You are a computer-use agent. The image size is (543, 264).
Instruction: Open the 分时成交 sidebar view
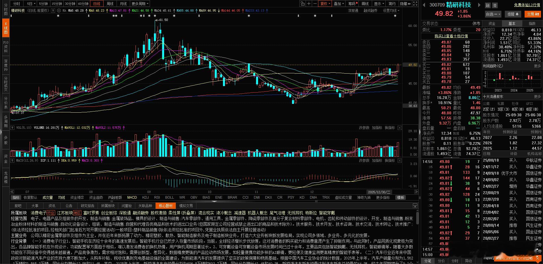pyautogui.click(x=6, y=83)
